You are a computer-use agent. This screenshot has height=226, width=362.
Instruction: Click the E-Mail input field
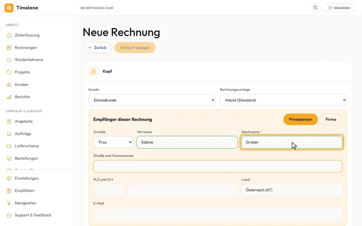[x=218, y=214]
